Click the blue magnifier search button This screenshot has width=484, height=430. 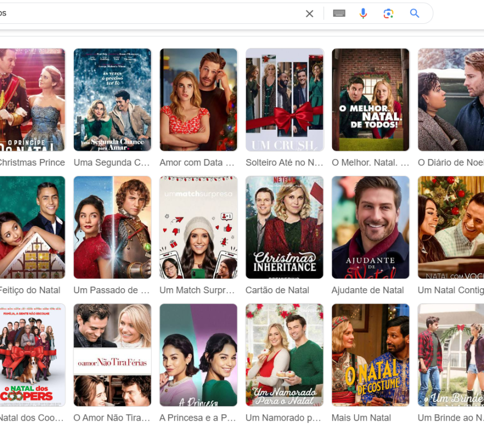[x=414, y=14]
